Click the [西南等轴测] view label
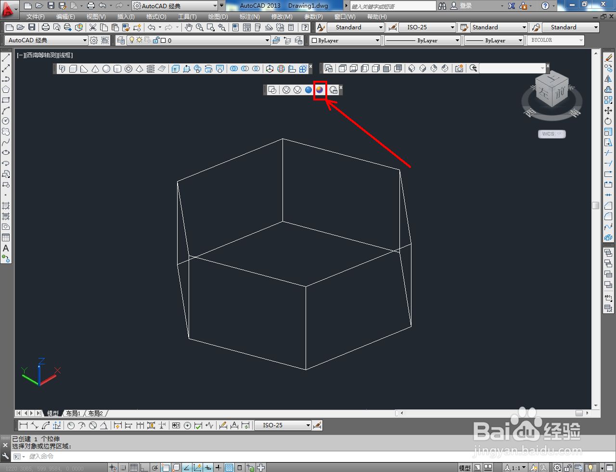The height and width of the screenshot is (472, 616). (41, 55)
